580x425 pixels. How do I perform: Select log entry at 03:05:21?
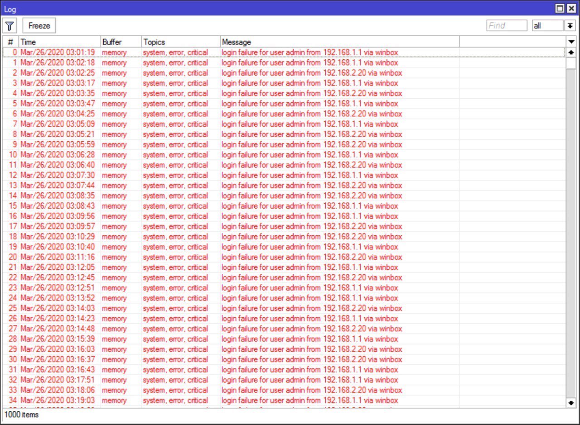pos(284,134)
